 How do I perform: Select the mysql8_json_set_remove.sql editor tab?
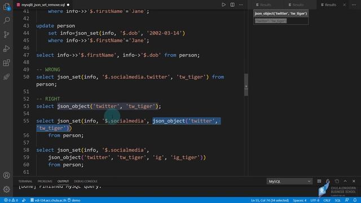pos(43,5)
